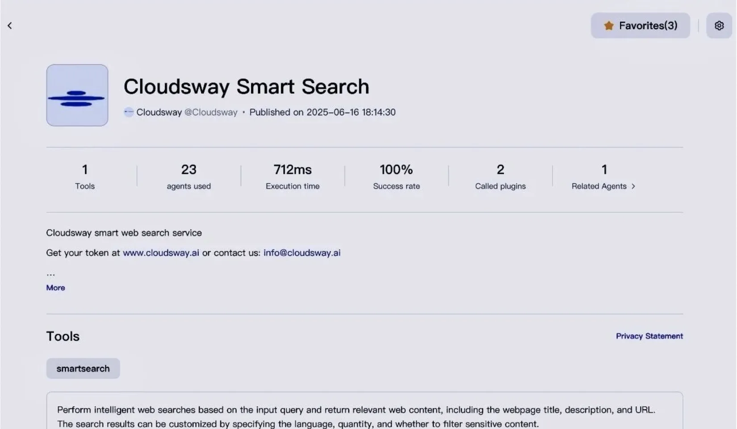This screenshot has height=429, width=737.
Task: Open the Related Agents stat label
Action: 599,186
